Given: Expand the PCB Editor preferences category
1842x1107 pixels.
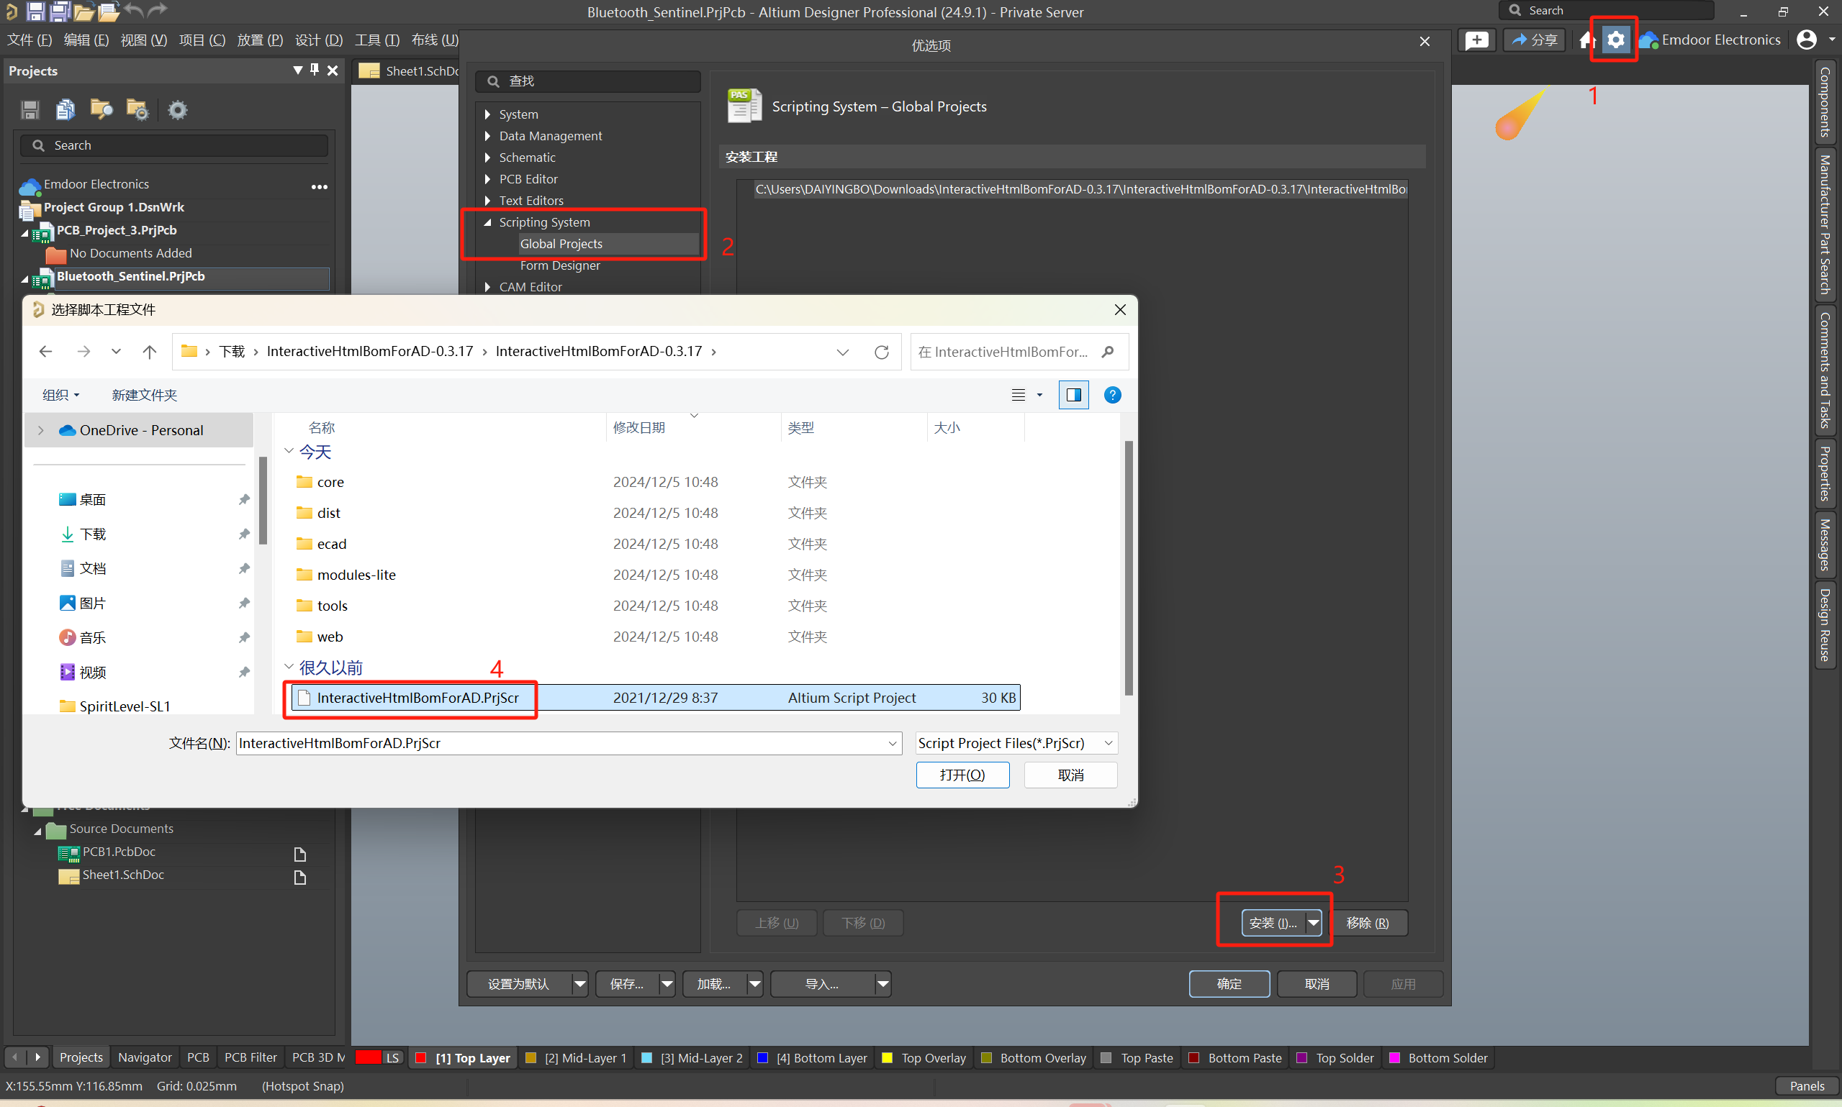Looking at the screenshot, I should click(487, 179).
